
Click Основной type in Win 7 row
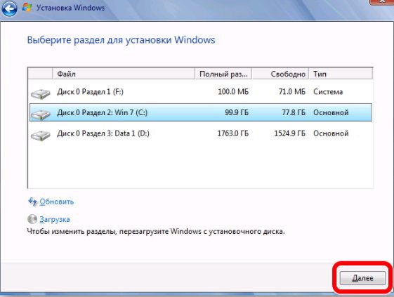point(331,112)
